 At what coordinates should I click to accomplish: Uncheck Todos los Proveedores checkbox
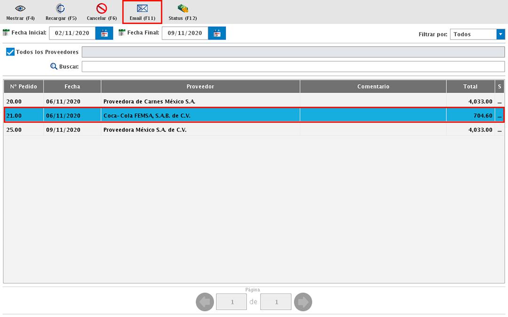(10, 52)
